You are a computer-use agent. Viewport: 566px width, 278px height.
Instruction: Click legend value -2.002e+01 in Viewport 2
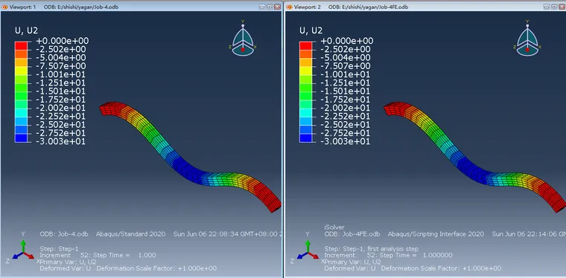(x=346, y=108)
